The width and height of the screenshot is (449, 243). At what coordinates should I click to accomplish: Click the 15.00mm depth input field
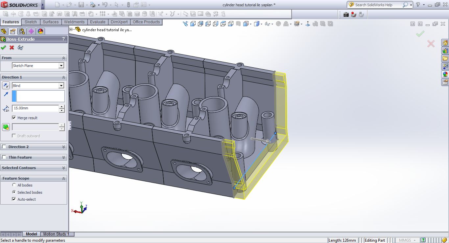tap(35, 108)
